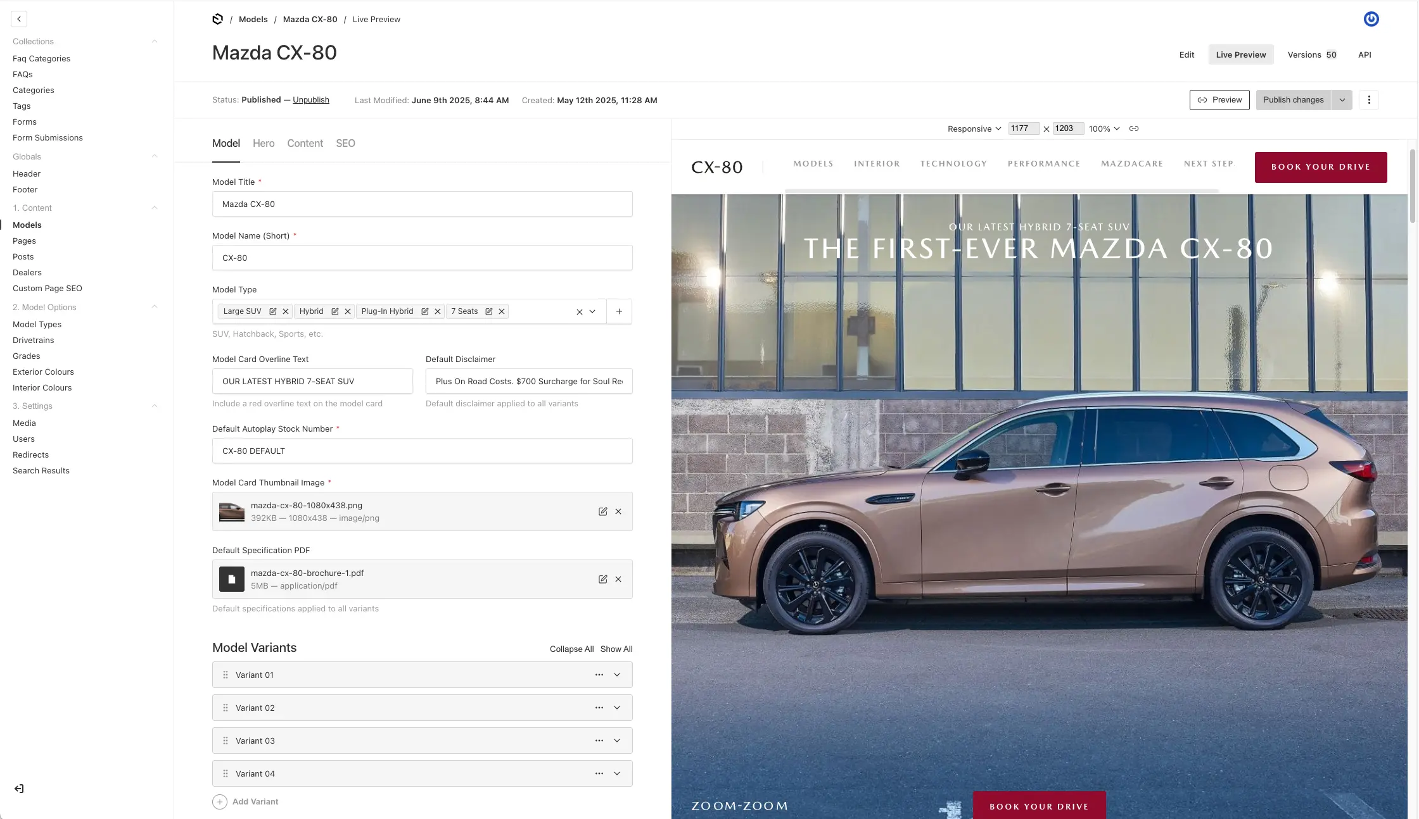The height and width of the screenshot is (819, 1419).
Task: Click the Preview button
Action: pos(1219,100)
